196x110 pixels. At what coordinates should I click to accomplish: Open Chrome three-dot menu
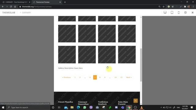tap(193, 7)
